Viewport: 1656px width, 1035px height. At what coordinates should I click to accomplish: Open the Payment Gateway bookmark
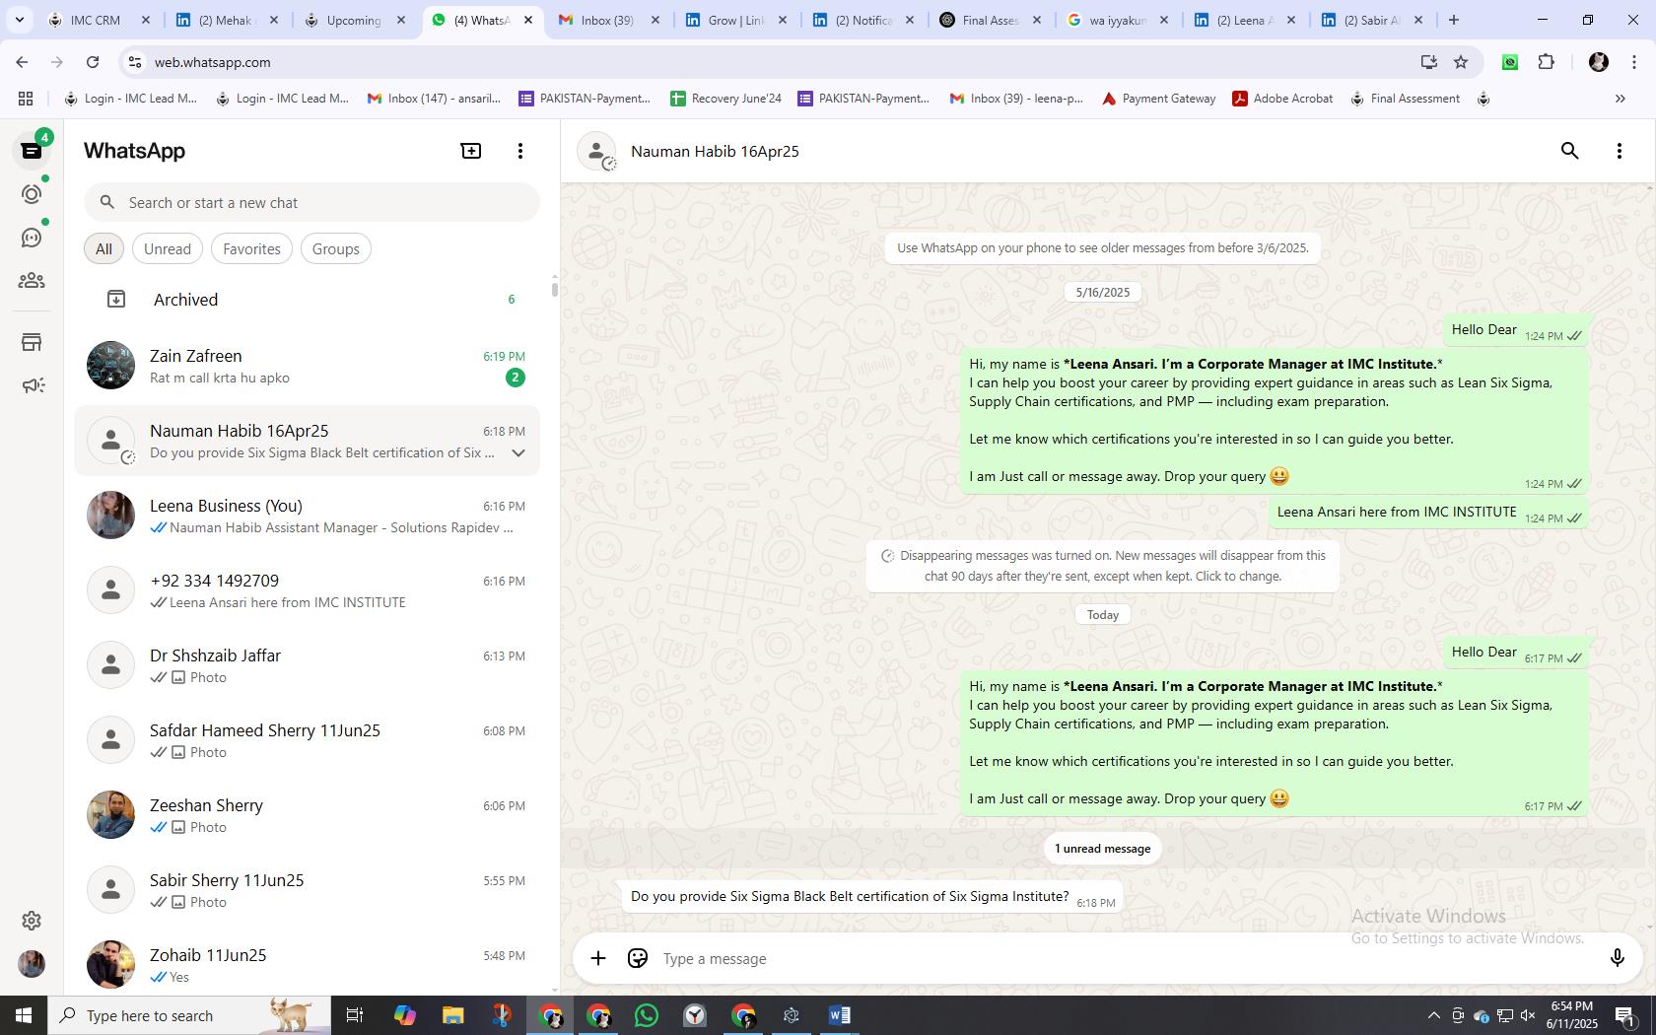click(x=1158, y=99)
